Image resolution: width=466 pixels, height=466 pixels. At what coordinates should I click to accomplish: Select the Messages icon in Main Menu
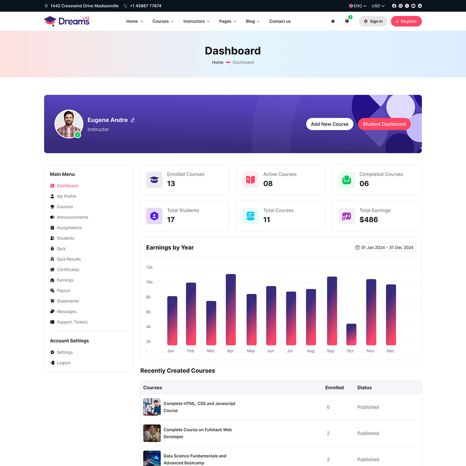[x=52, y=311]
